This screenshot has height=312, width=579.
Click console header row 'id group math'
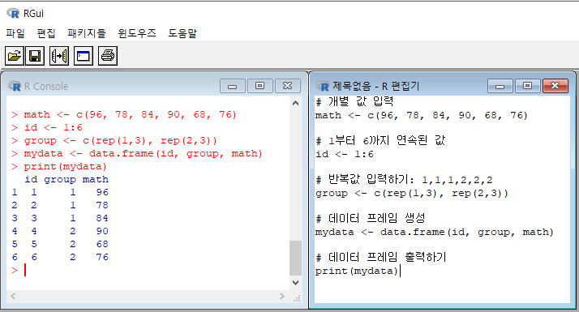[x=66, y=179]
